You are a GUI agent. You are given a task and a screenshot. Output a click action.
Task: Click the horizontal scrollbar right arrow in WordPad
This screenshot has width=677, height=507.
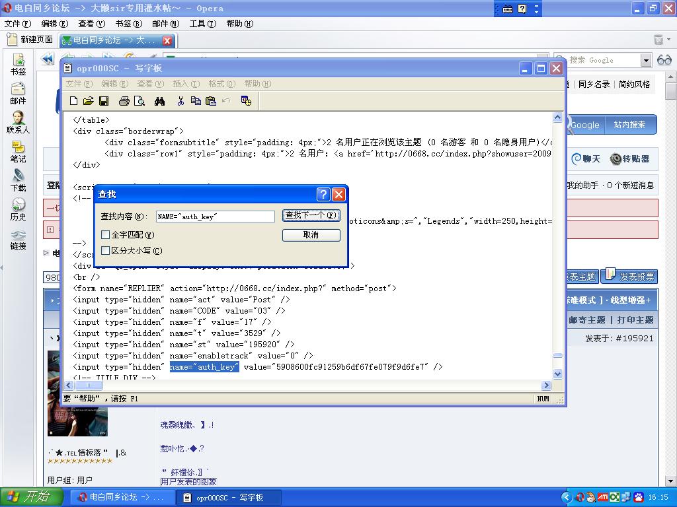546,386
